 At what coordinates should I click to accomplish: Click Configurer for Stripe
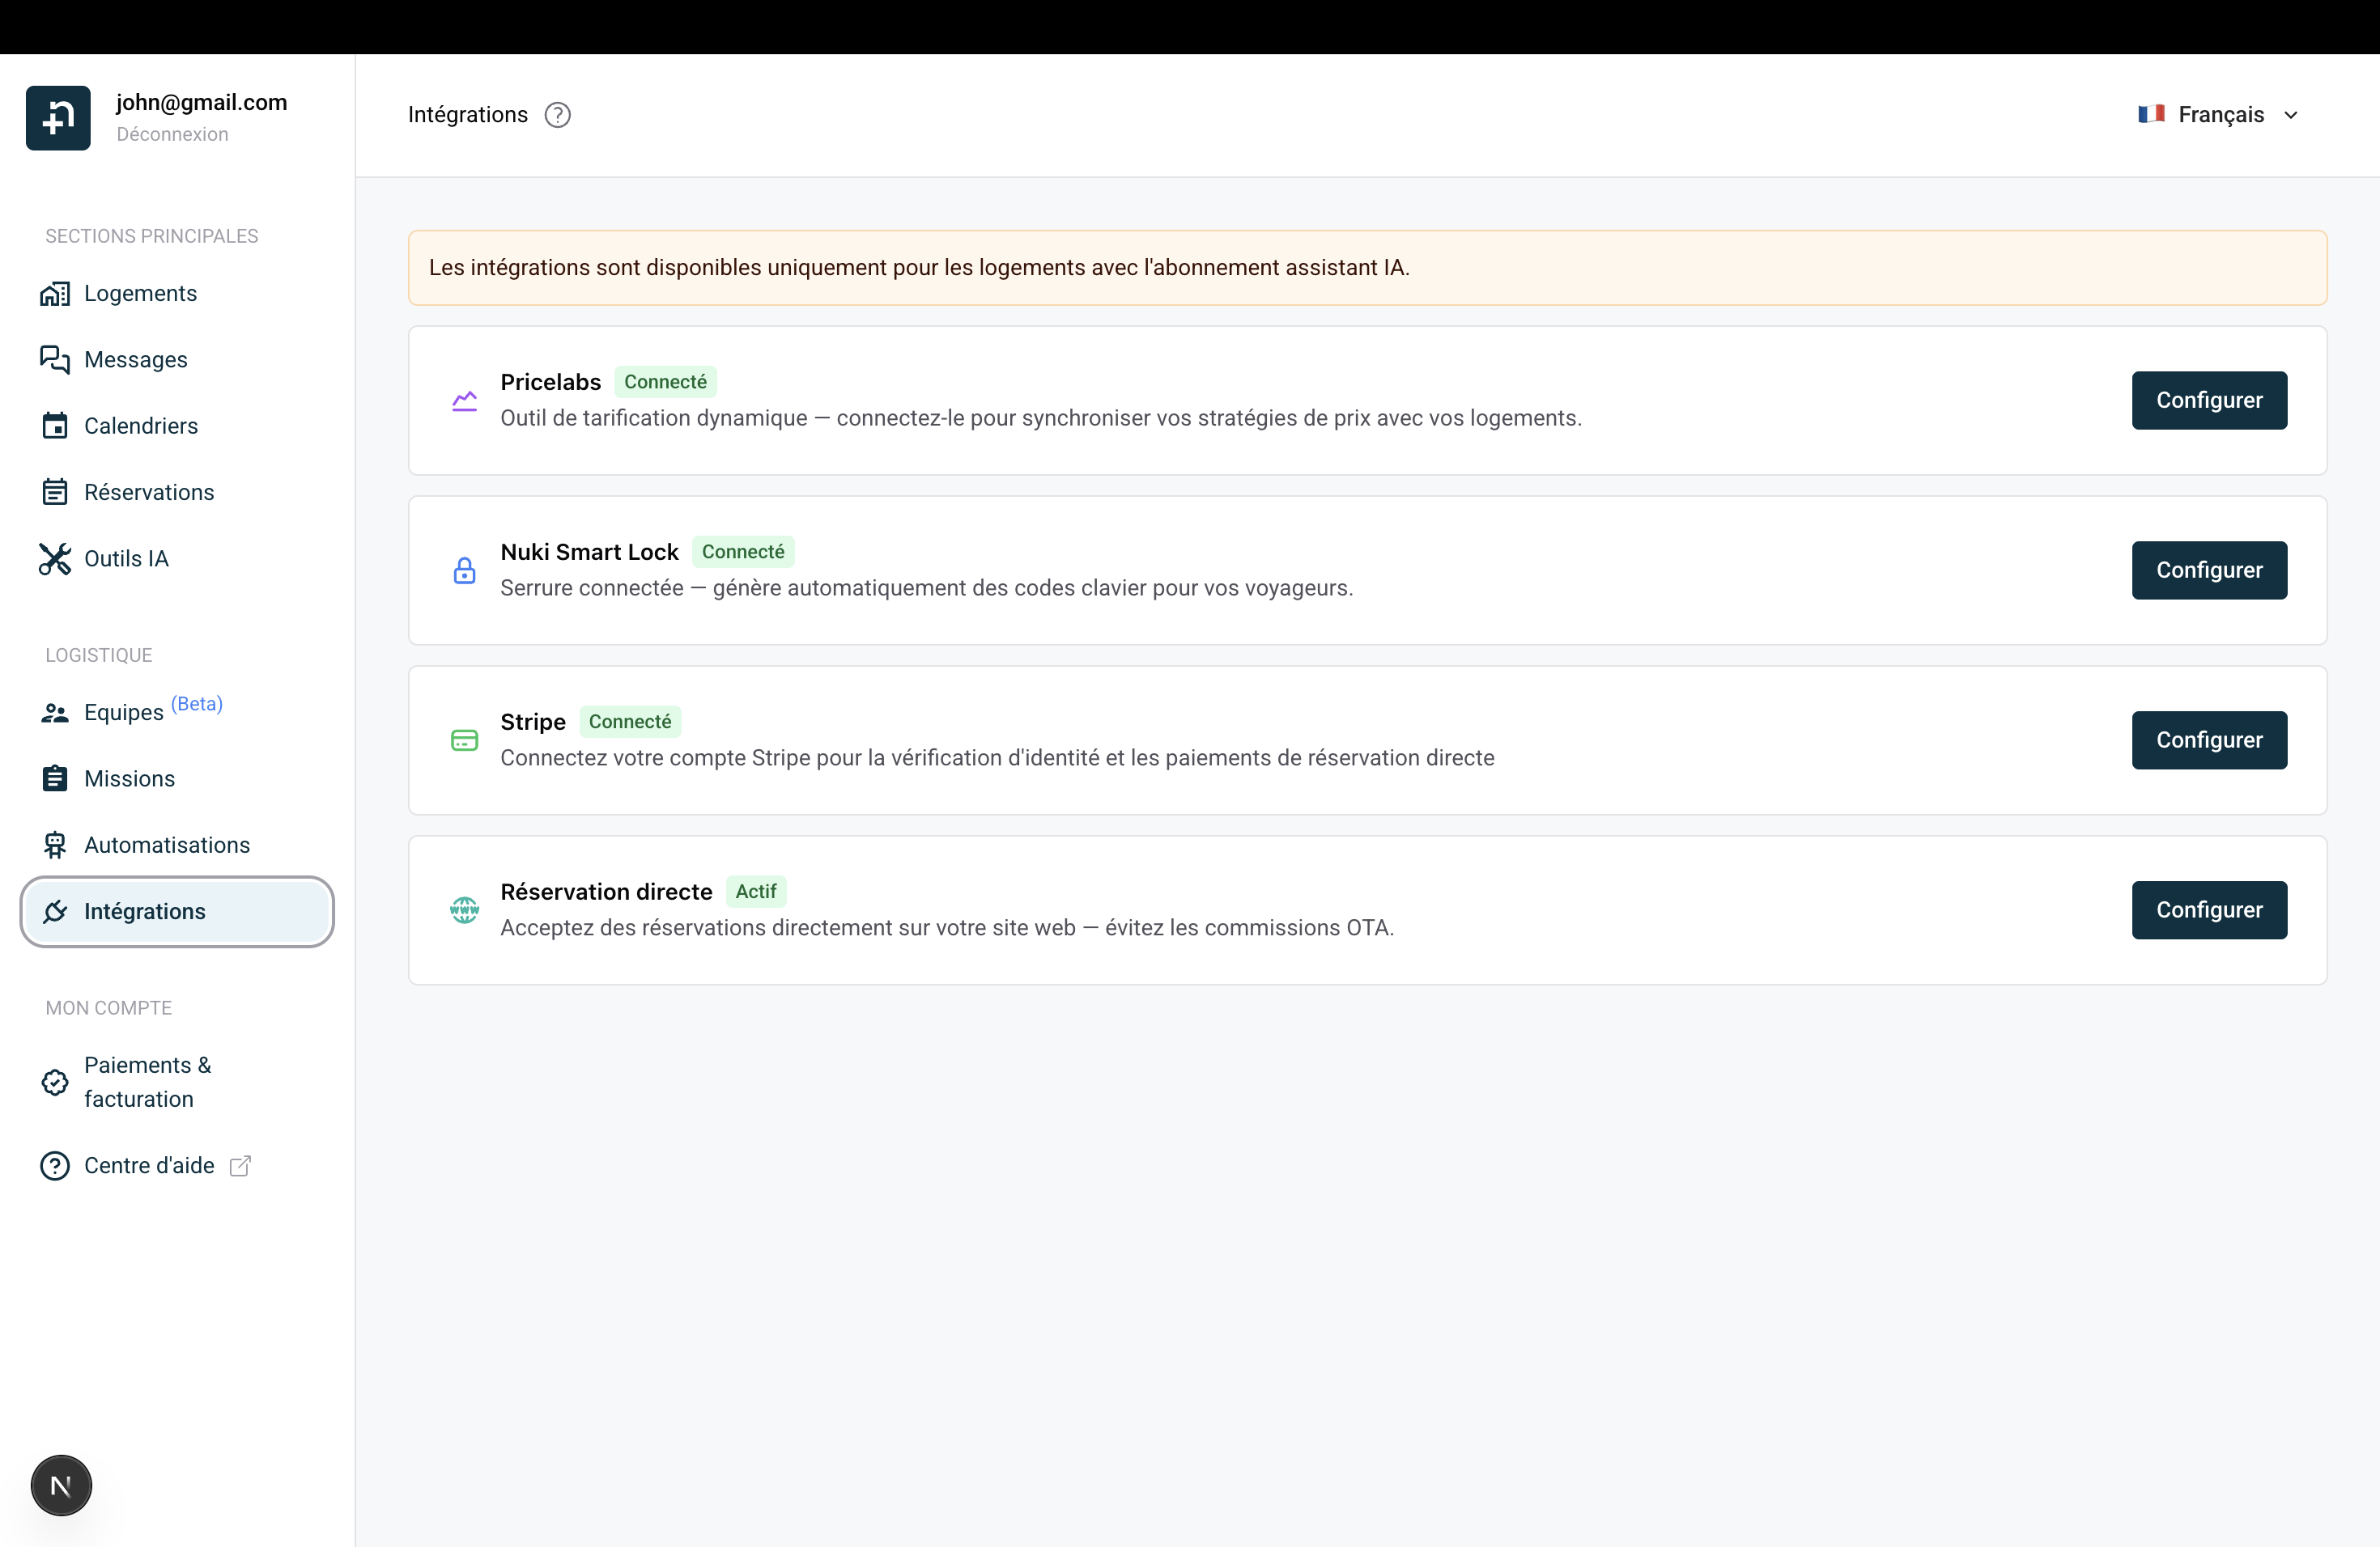pyautogui.click(x=2209, y=740)
